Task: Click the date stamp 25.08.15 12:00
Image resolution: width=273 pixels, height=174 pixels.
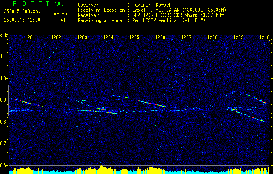Action: (22, 20)
